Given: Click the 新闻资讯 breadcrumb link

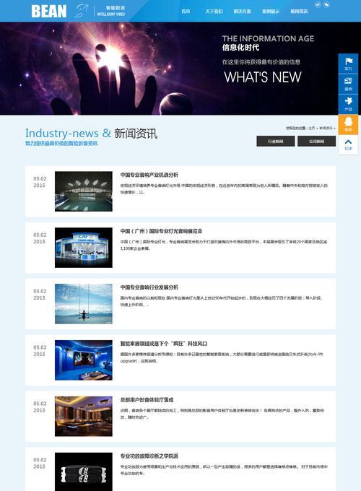Looking at the screenshot, I should 326,129.
